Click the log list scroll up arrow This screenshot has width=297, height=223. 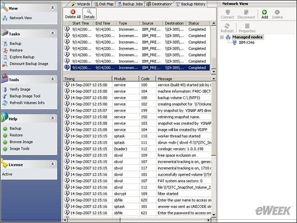(213, 79)
